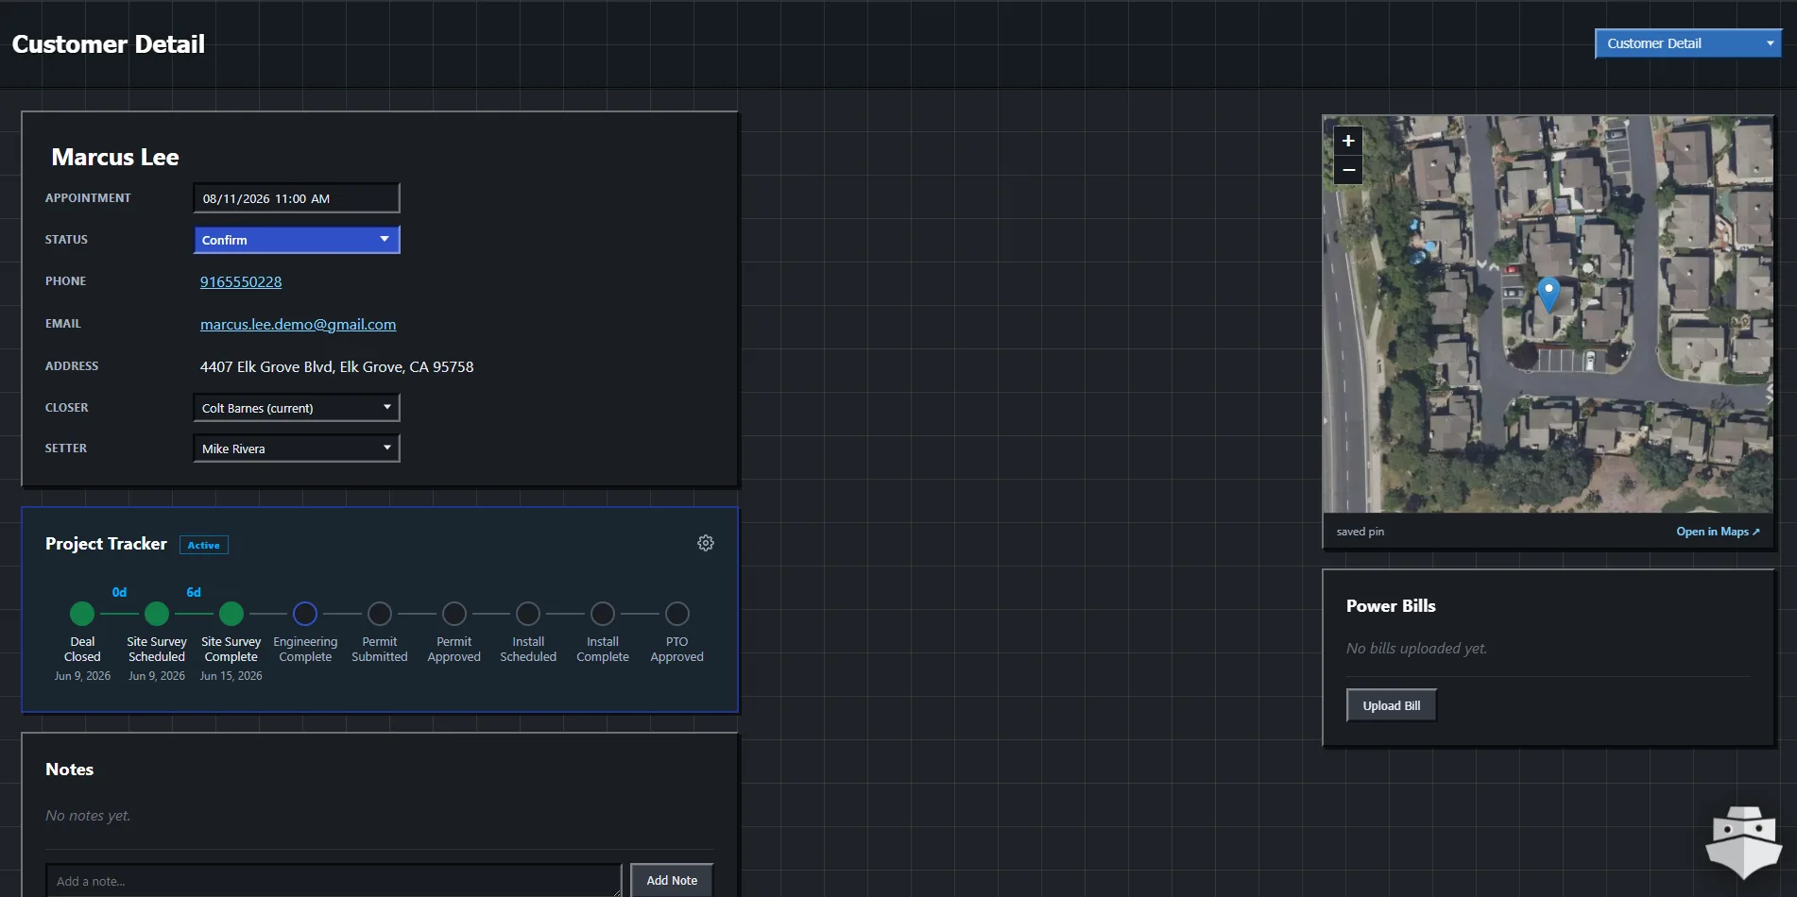Click the Active status badge

coord(204,545)
